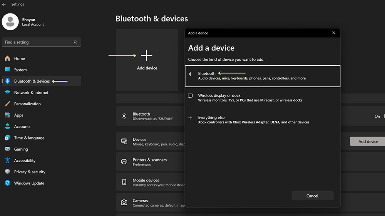Viewport: 385px width, 216px height.
Task: Open Network & internet settings
Action: [x=31, y=93]
